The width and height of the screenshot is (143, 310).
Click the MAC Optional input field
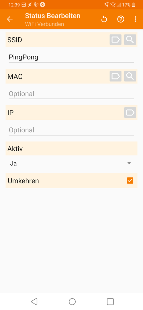point(71,94)
